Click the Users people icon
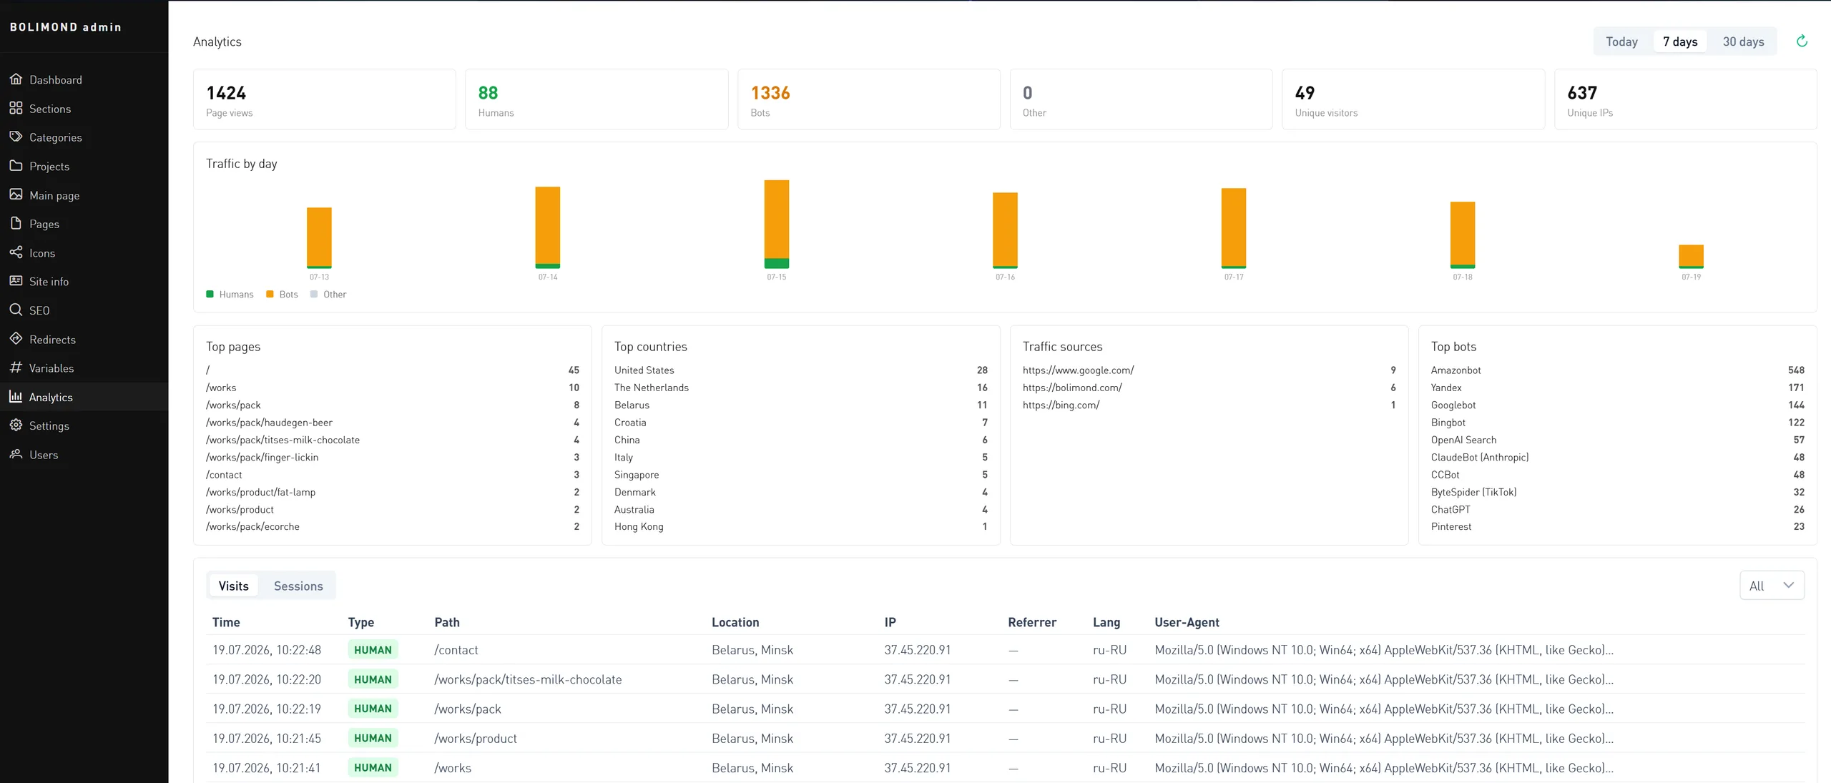 click(x=16, y=454)
